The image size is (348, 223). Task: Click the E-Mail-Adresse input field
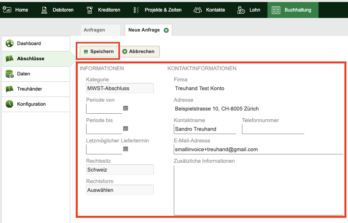tap(259, 150)
